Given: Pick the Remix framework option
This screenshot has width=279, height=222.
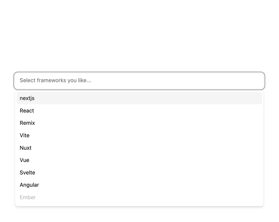Looking at the screenshot, I should (139, 123).
